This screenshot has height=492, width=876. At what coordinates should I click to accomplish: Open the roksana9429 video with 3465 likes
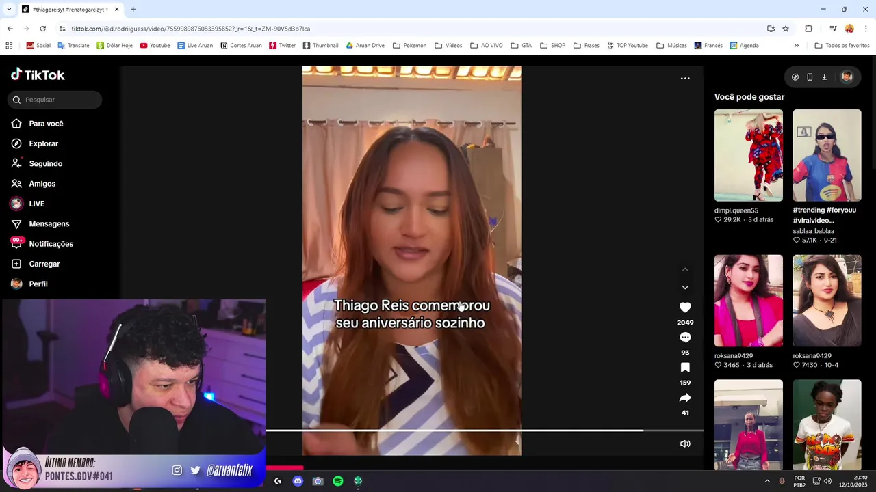tap(749, 301)
